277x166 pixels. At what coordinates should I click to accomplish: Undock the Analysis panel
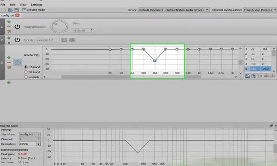click(271, 126)
